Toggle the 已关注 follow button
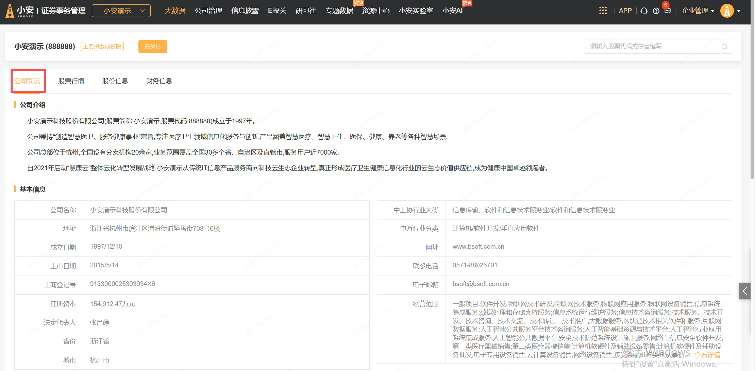Image resolution: width=755 pixels, height=371 pixels. (x=153, y=47)
